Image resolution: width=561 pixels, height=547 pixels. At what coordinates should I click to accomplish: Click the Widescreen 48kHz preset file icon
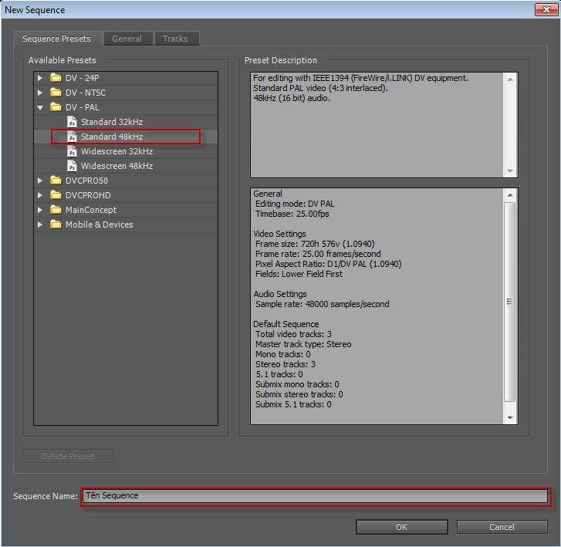(72, 166)
